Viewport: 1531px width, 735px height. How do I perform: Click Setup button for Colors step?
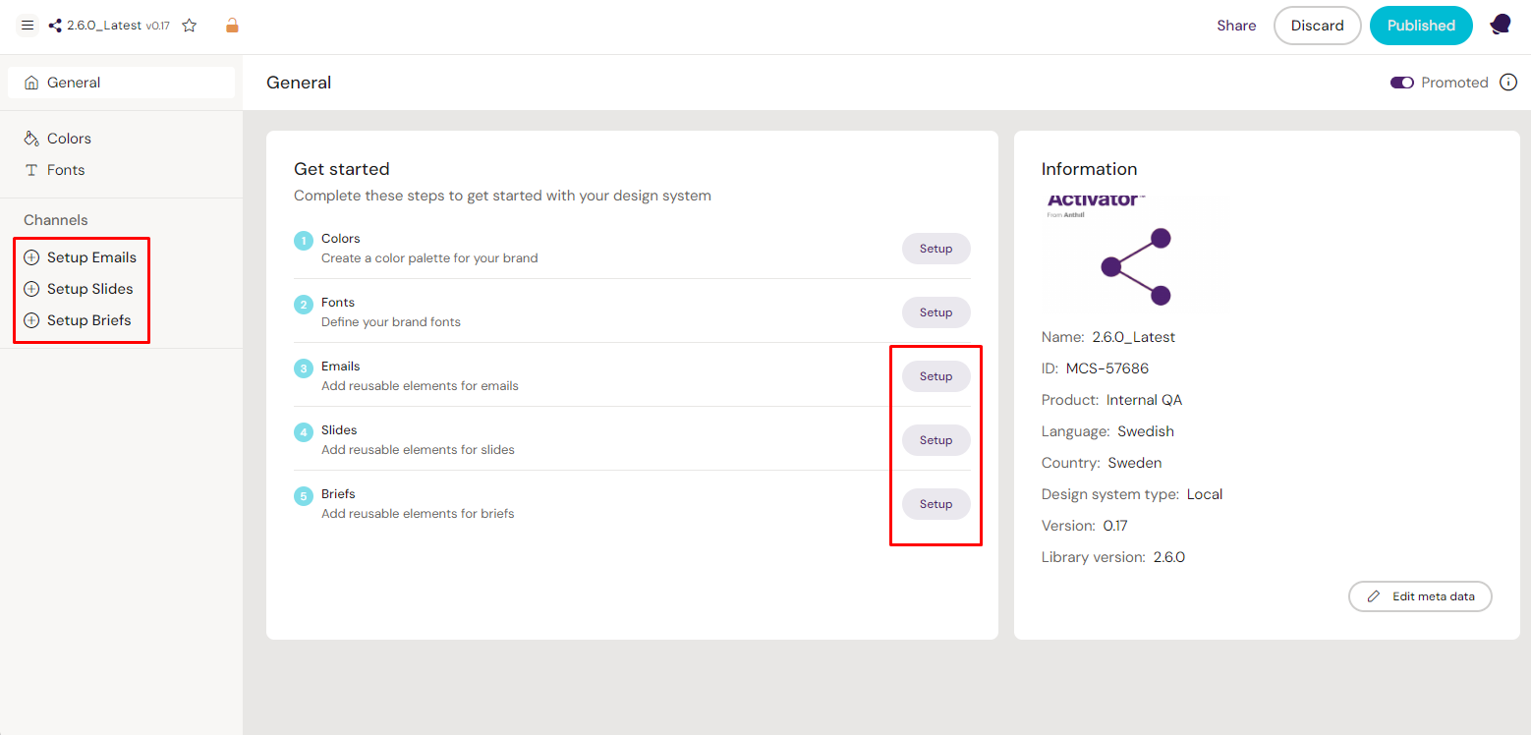[x=936, y=249]
